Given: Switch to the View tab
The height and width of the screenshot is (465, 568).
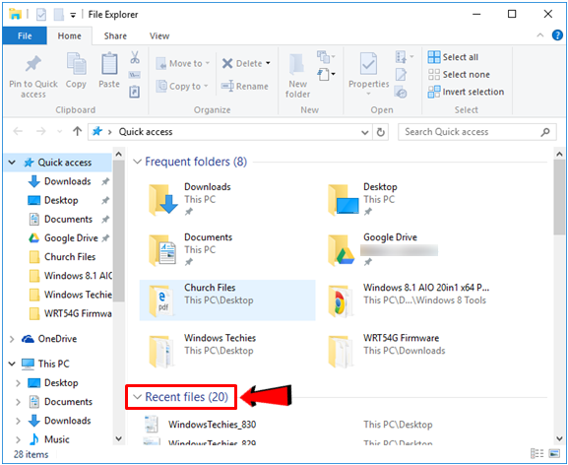Looking at the screenshot, I should click(159, 35).
